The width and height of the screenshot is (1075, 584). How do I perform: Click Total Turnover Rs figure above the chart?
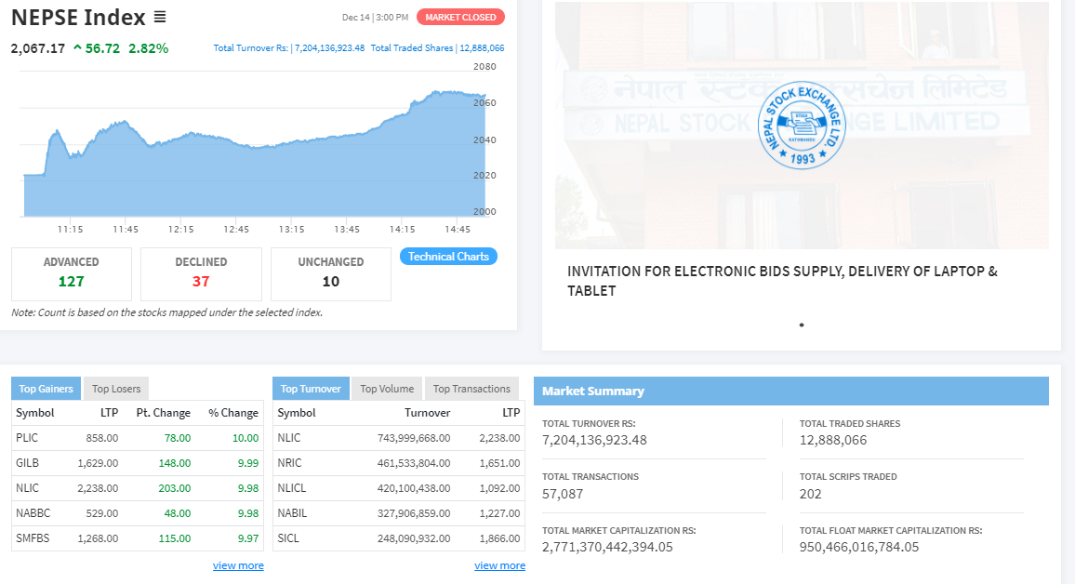[x=288, y=48]
